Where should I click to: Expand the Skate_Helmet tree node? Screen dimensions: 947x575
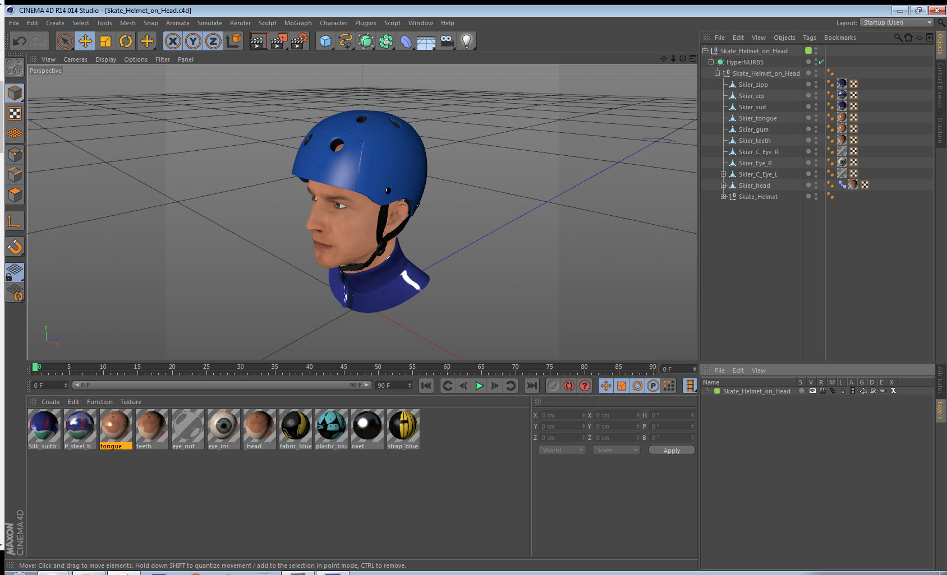click(724, 197)
